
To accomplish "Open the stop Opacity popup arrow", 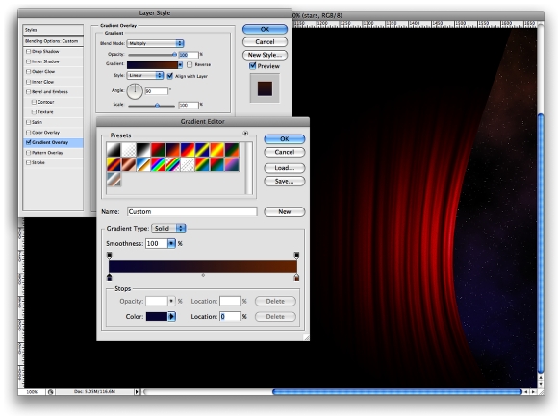I will coord(171,301).
